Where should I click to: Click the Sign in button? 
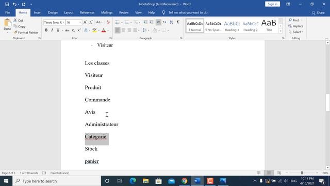tap(272, 4)
